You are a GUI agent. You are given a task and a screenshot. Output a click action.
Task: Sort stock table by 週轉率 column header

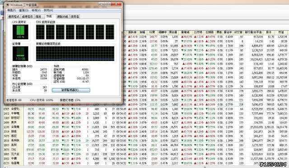point(163,32)
